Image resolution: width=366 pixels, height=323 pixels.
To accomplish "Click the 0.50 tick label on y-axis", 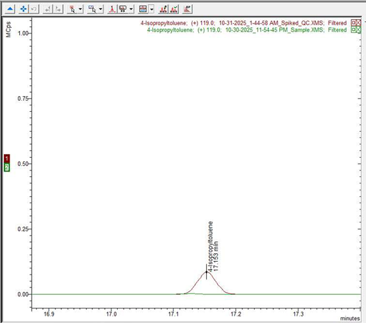I will (23, 164).
